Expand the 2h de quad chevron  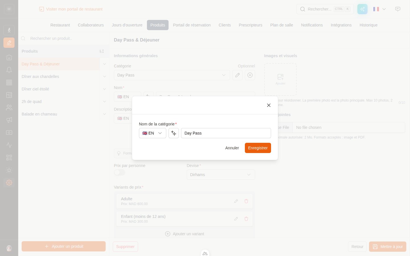(104, 102)
